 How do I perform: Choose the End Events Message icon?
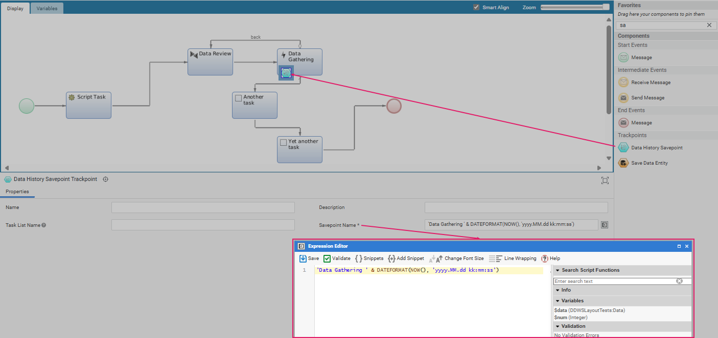click(x=623, y=123)
